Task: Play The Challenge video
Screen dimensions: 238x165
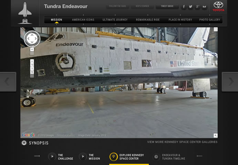Action: [52, 156]
